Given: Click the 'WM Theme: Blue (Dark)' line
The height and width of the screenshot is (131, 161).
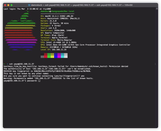Looking at the screenshot, I should pos(52,35).
